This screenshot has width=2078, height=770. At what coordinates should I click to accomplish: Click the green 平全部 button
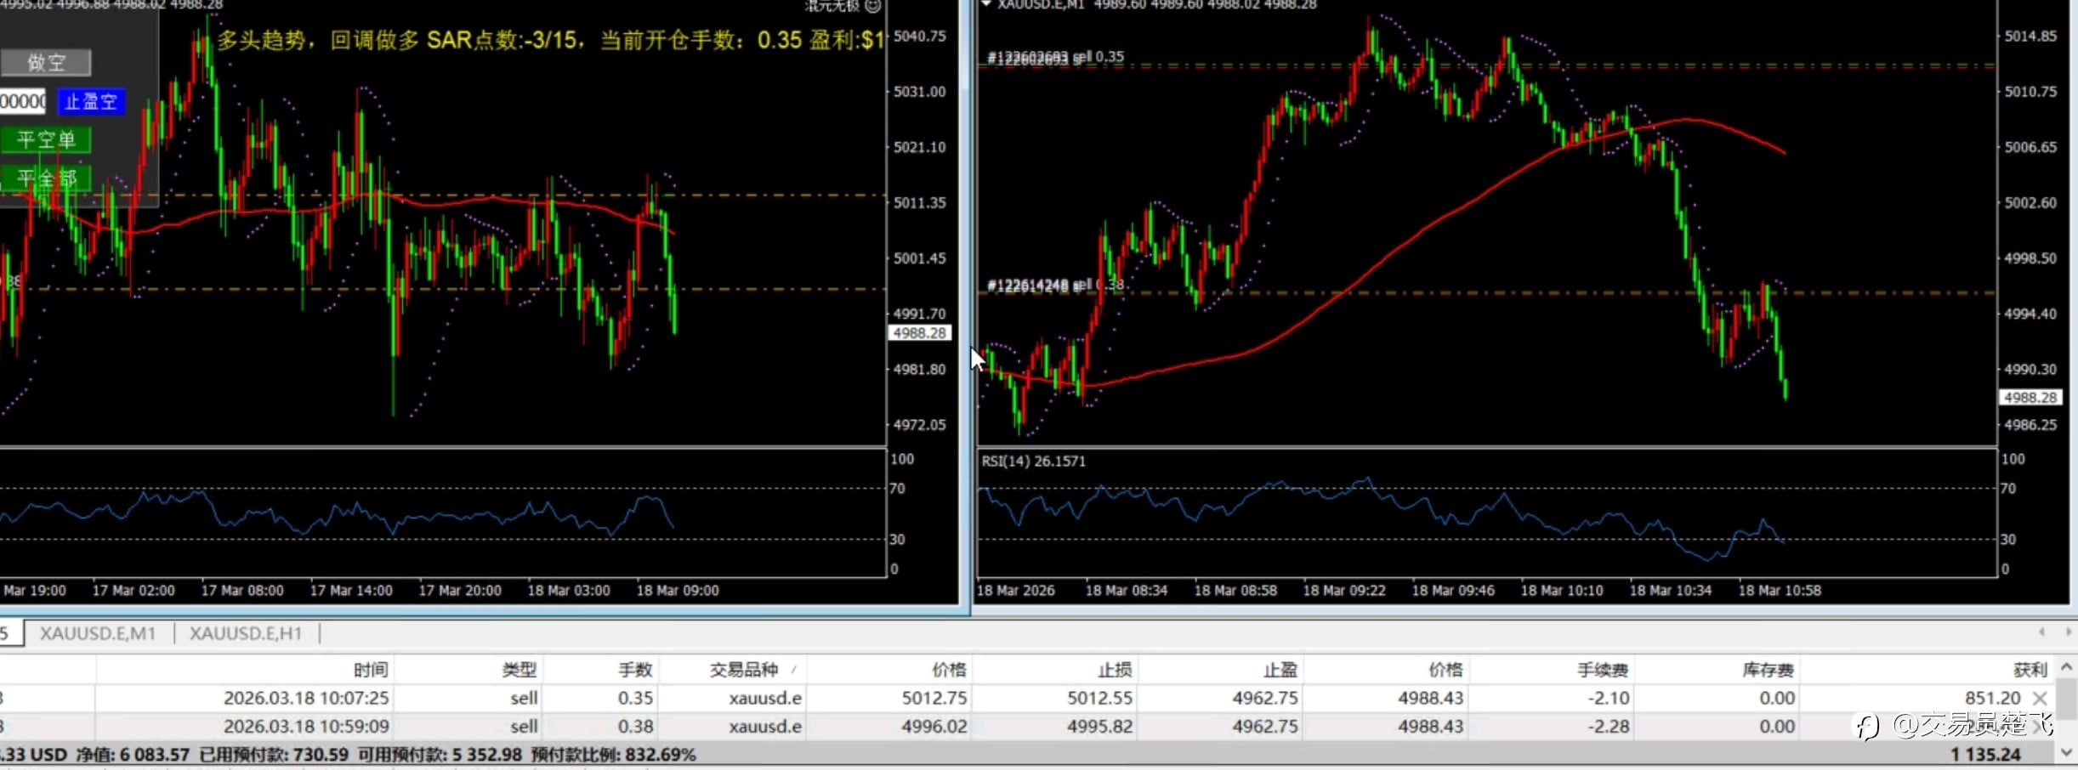(x=46, y=178)
